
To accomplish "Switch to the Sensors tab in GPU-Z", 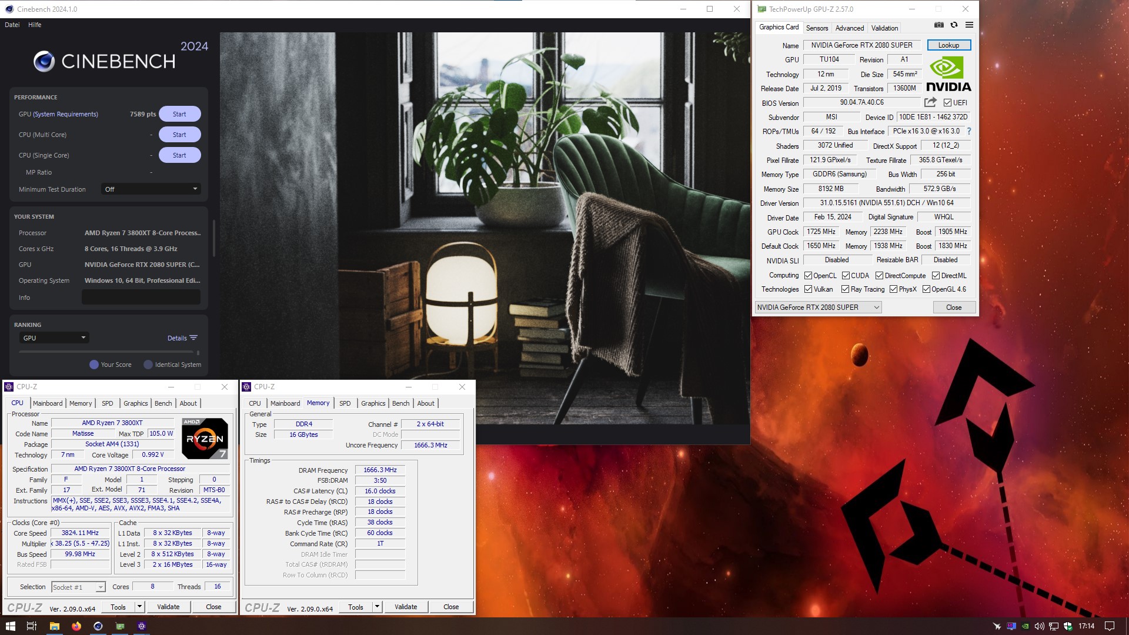I will 817,28.
